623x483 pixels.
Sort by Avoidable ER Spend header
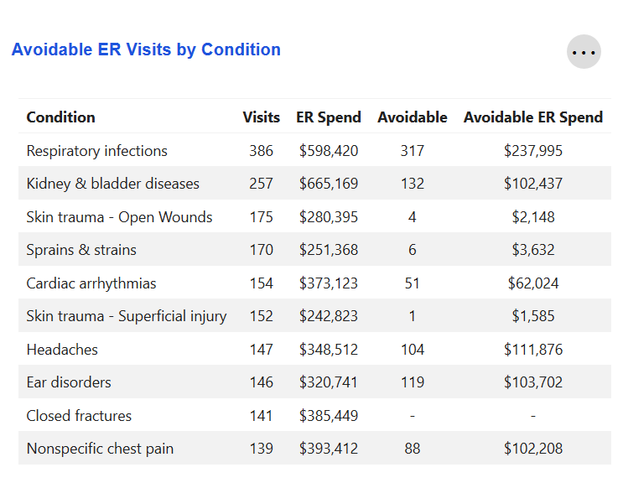(533, 117)
